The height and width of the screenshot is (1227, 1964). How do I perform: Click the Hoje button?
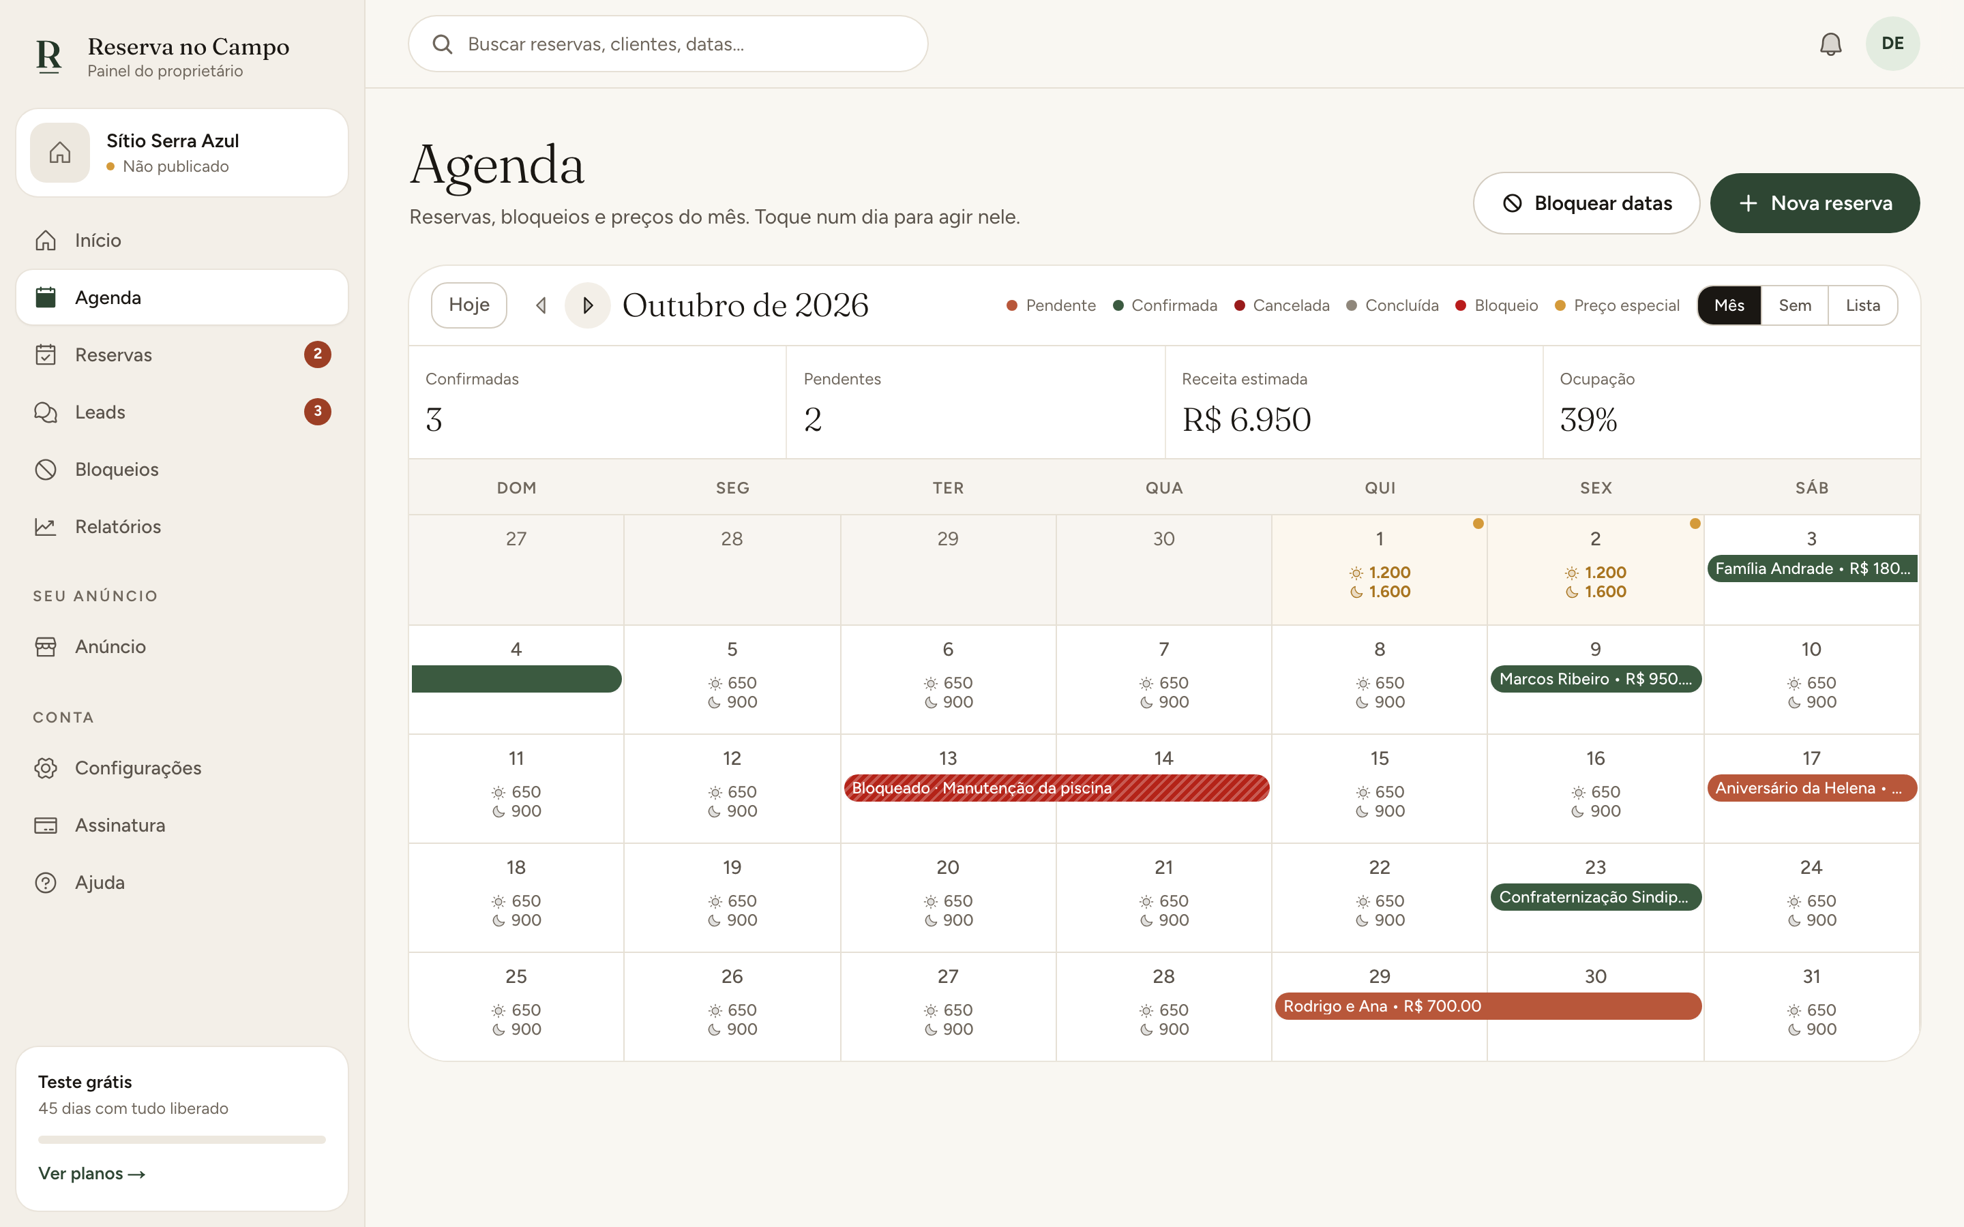point(469,305)
